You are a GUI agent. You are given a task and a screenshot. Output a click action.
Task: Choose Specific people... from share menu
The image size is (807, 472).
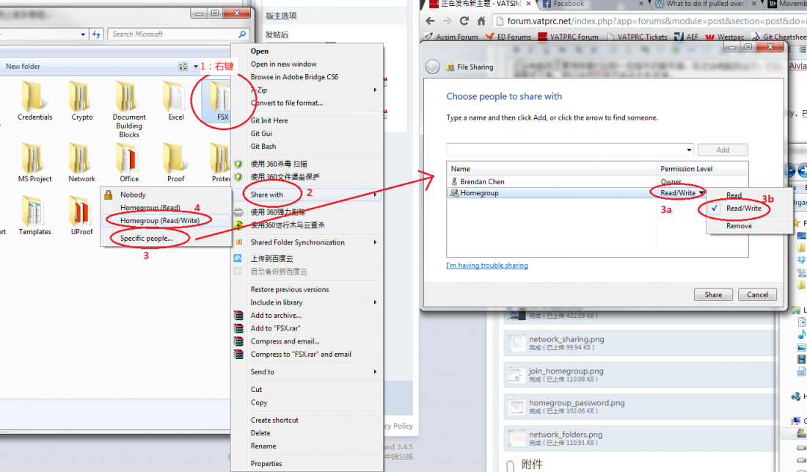pos(147,239)
